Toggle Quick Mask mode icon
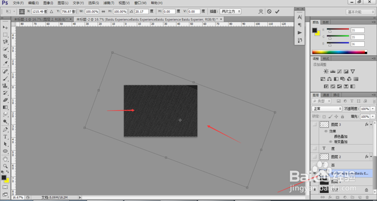 5,187
